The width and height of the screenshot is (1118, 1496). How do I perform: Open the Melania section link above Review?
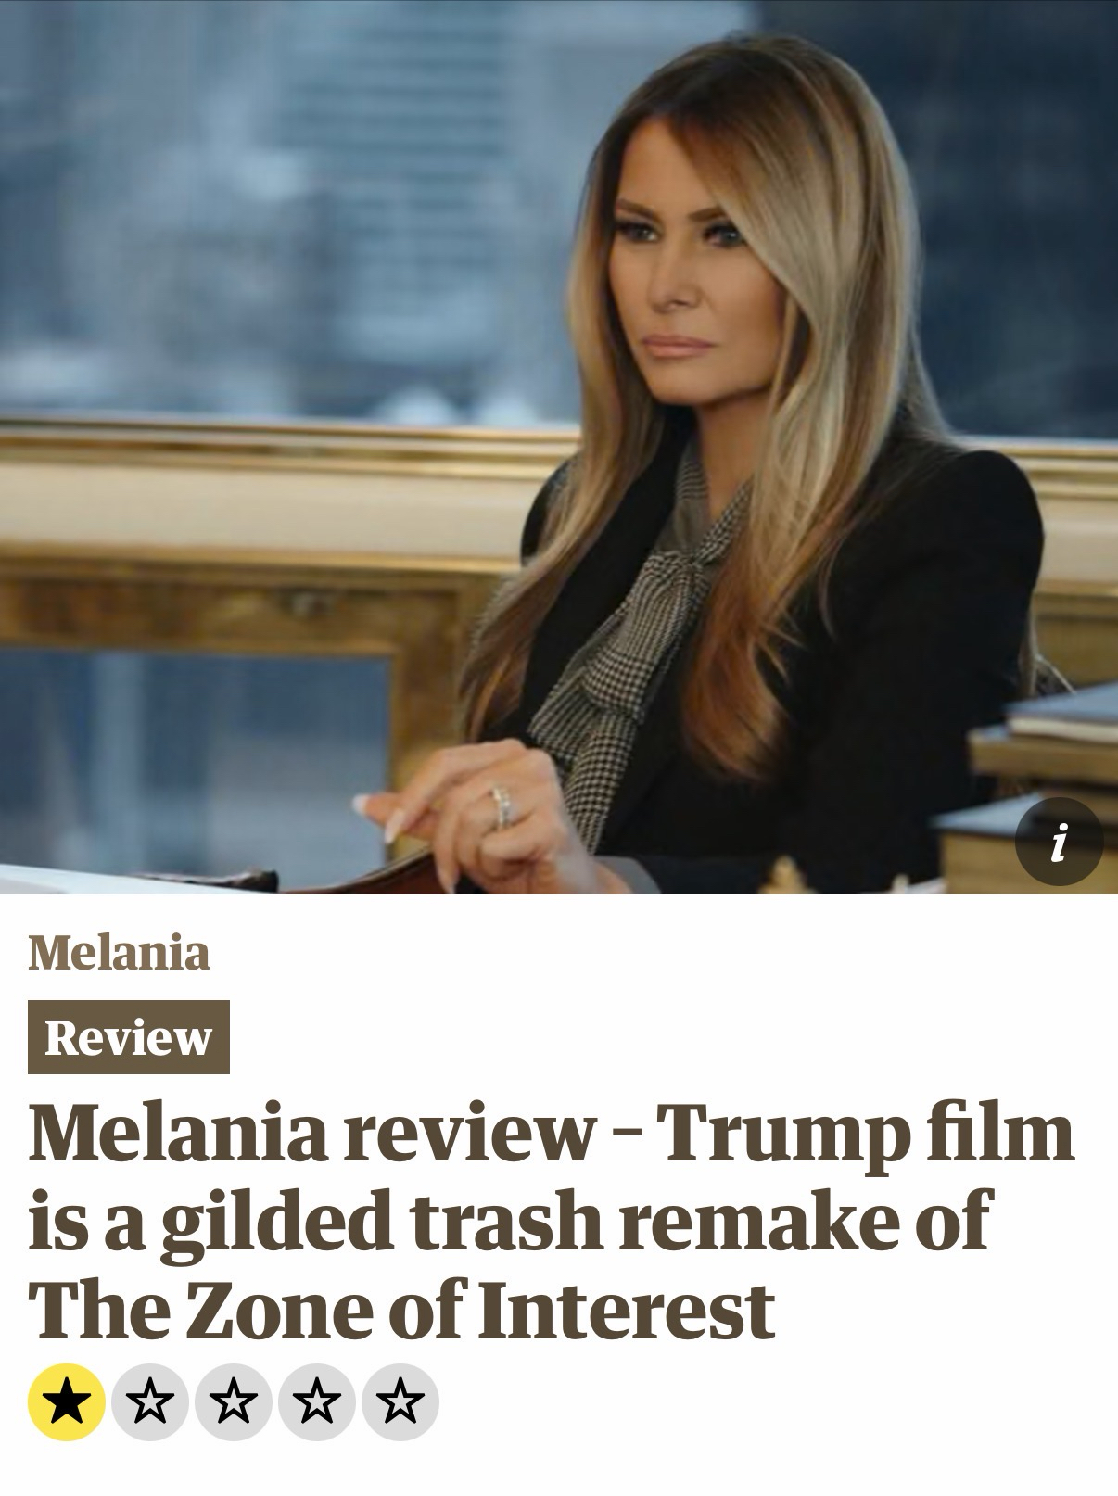click(x=119, y=952)
